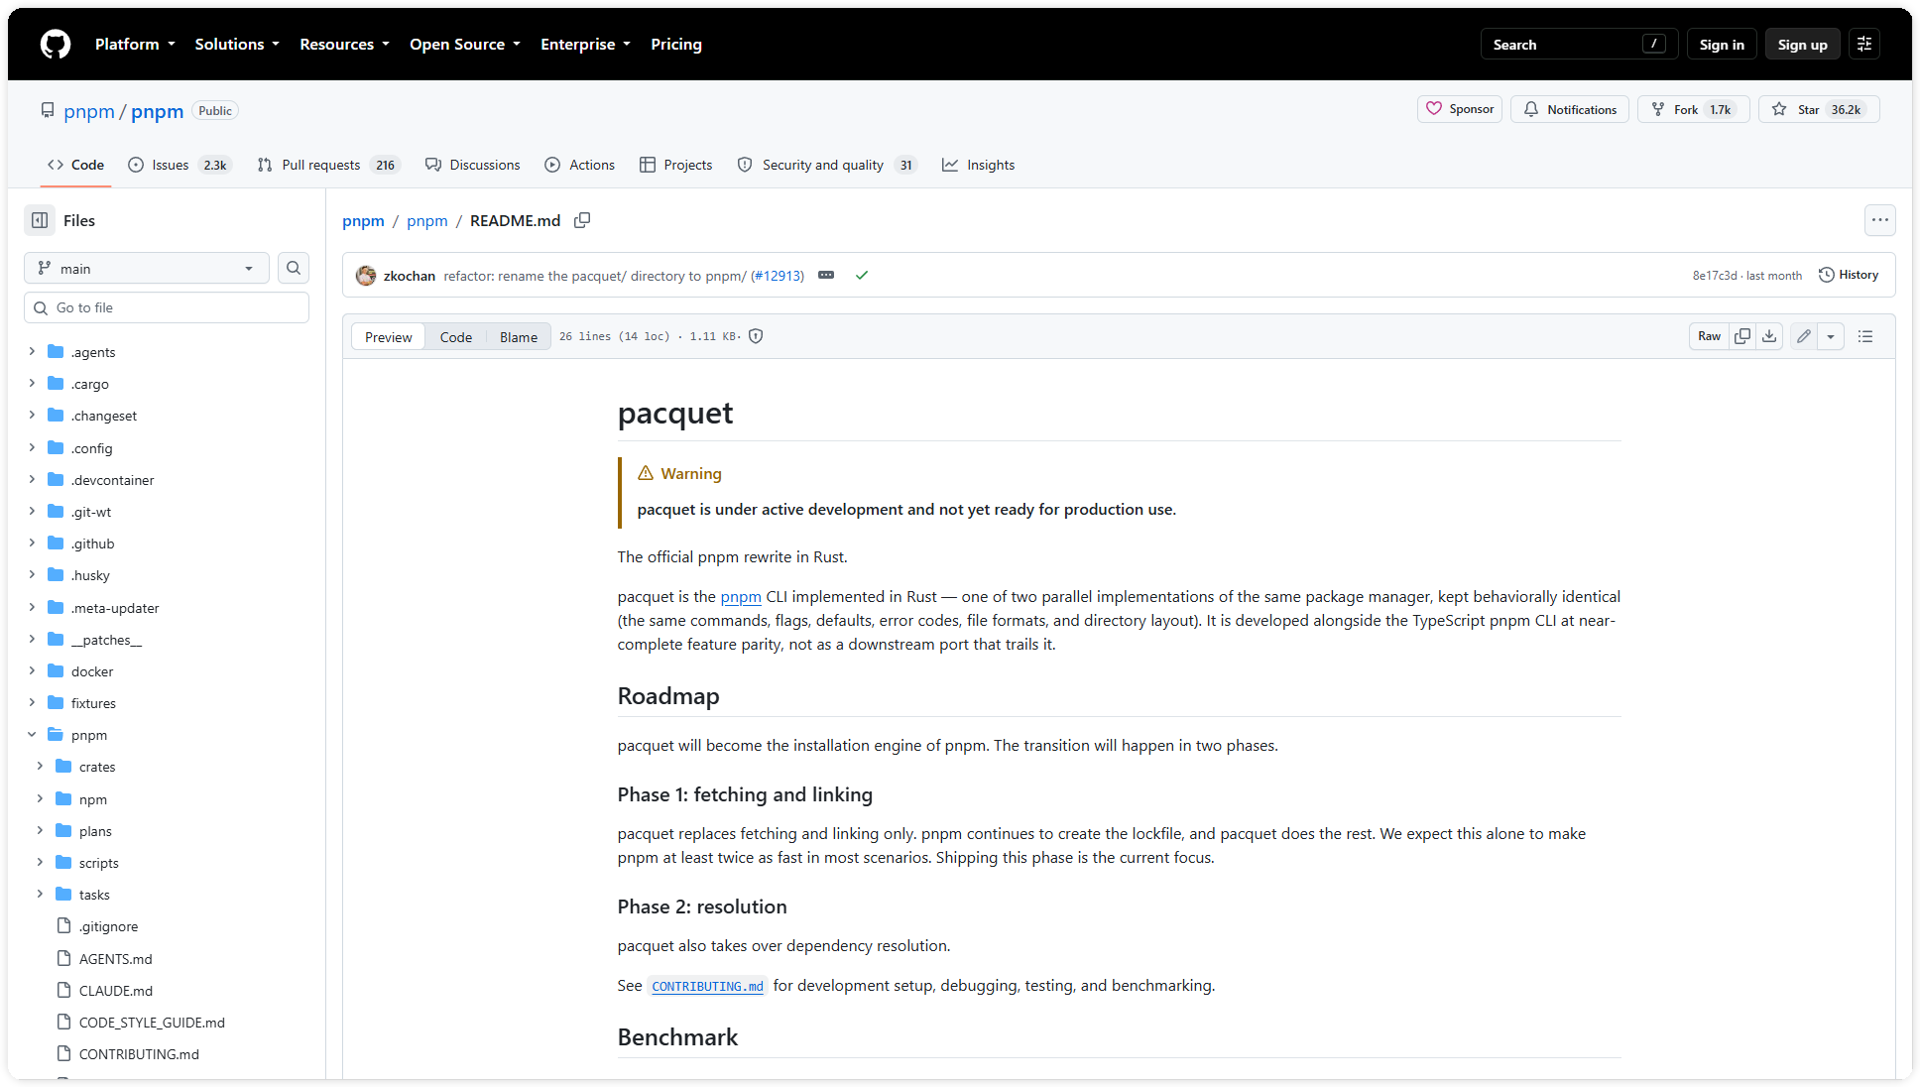Image resolution: width=1920 pixels, height=1087 pixels.
Task: Click the Sign in button
Action: (x=1722, y=44)
